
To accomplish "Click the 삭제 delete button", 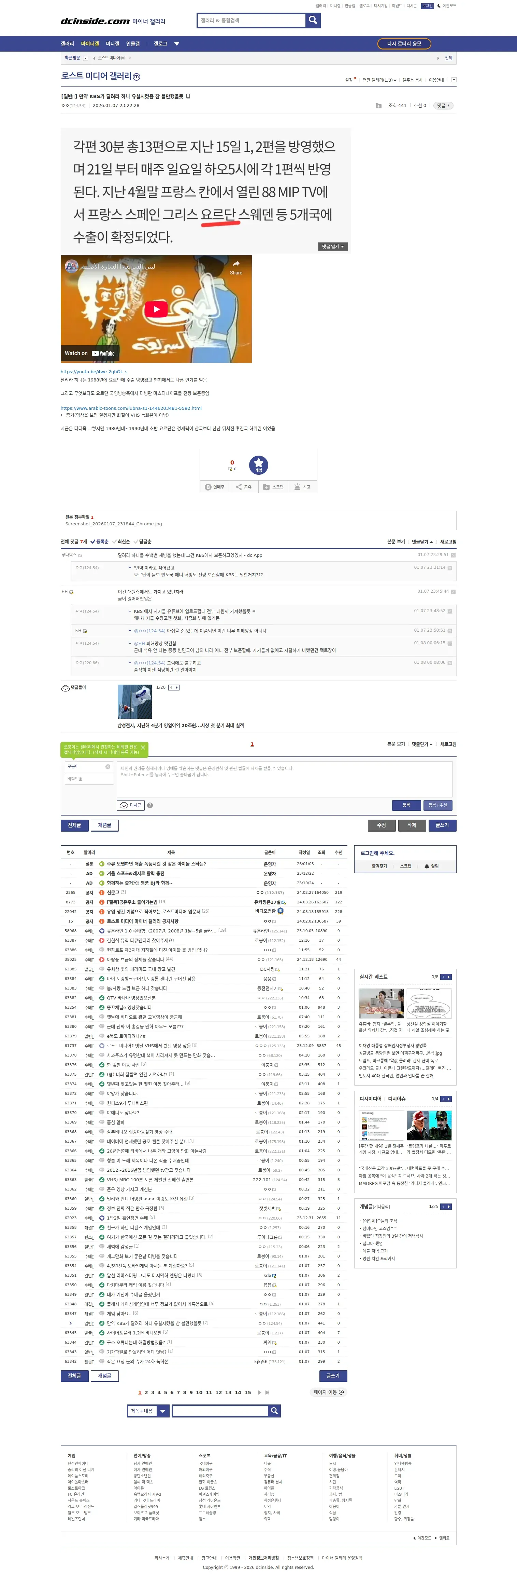I will pyautogui.click(x=412, y=825).
